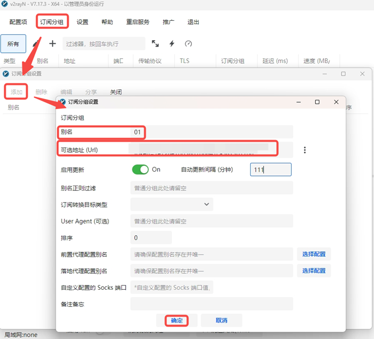The height and width of the screenshot is (339, 374).
Task: Sort by 地址 column header
Action: pos(69,61)
